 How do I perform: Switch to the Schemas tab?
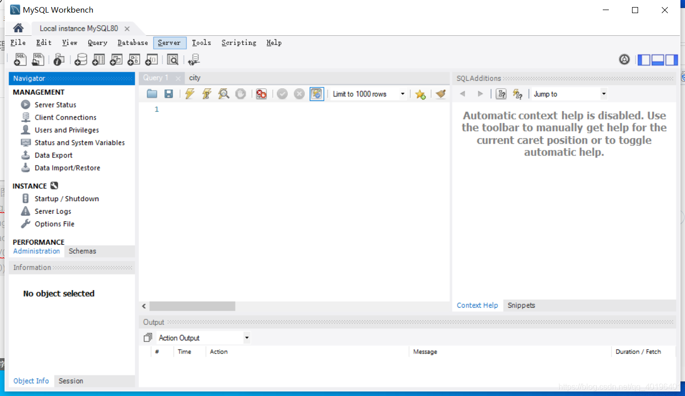click(x=82, y=251)
